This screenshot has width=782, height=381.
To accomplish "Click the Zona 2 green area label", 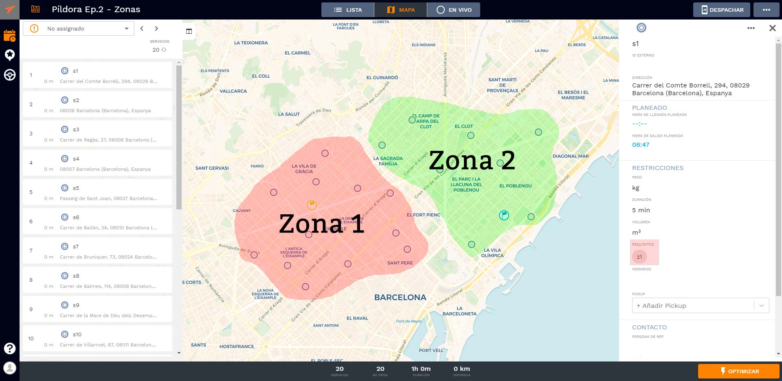I will pos(472,160).
